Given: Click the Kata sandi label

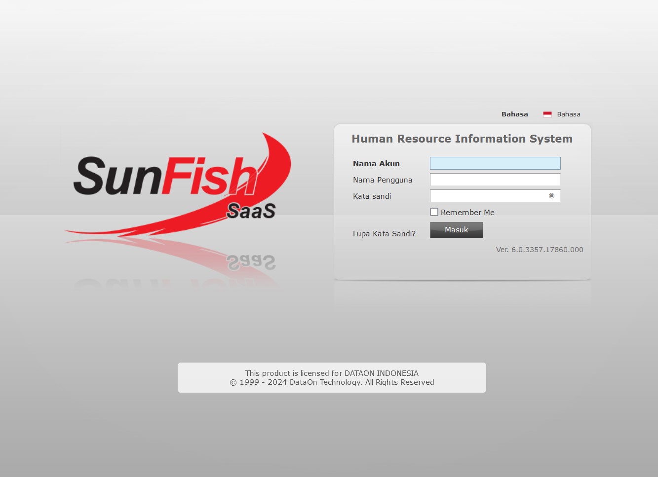Looking at the screenshot, I should (372, 196).
